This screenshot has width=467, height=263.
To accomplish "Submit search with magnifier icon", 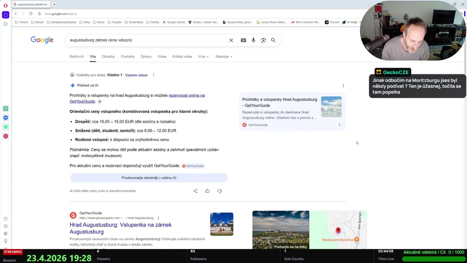I will (x=273, y=40).
